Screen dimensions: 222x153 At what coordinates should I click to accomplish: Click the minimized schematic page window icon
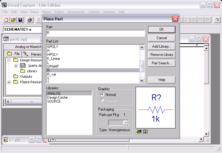[6, 140]
